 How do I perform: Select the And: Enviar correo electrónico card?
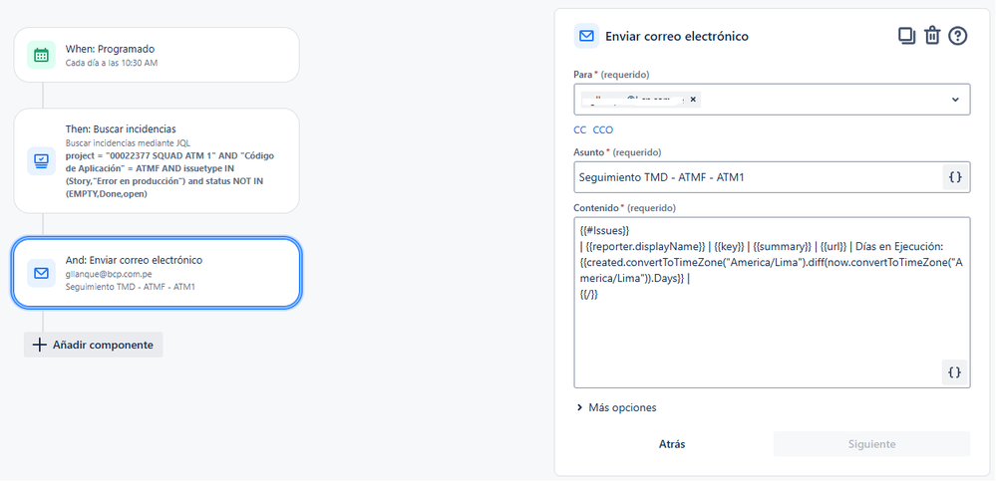[x=157, y=273]
